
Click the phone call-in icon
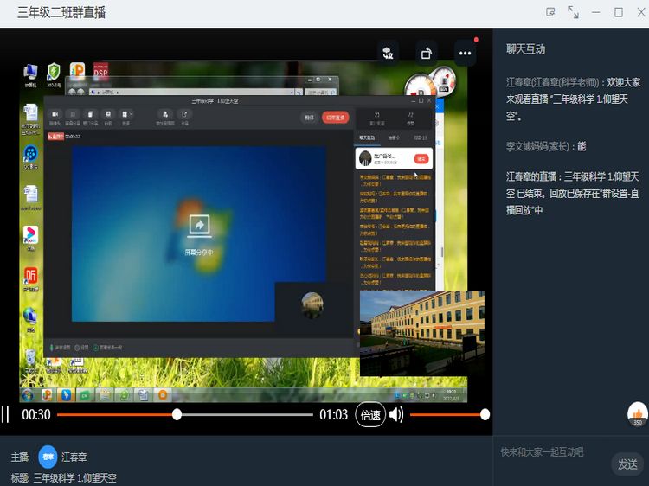click(388, 54)
